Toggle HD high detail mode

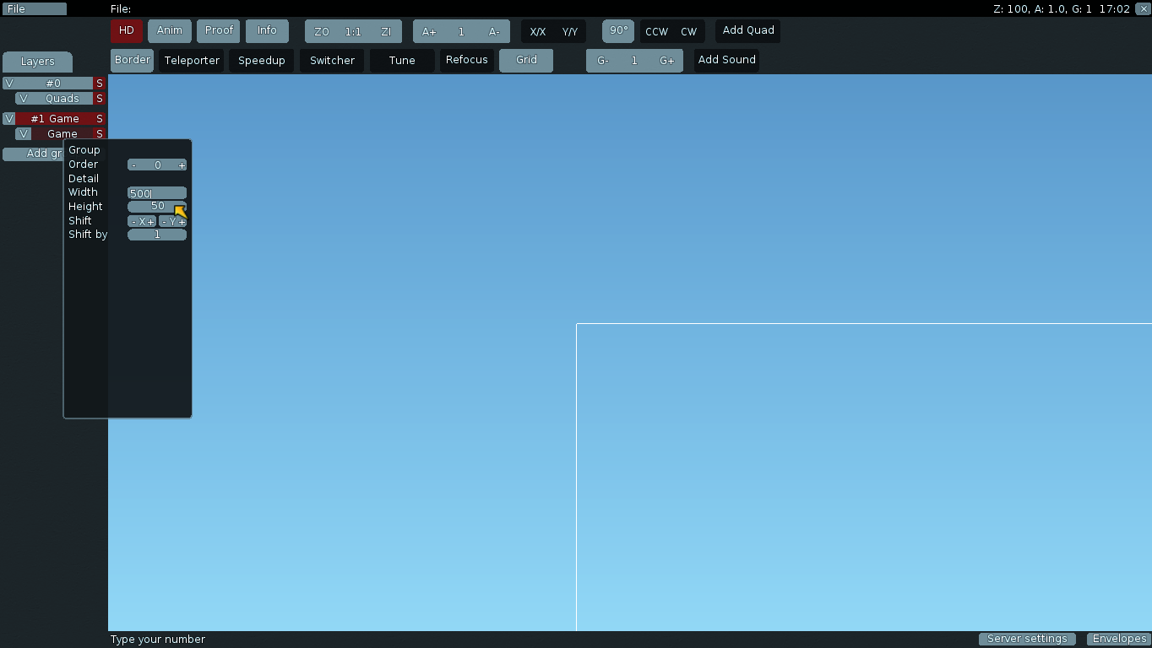click(x=127, y=31)
